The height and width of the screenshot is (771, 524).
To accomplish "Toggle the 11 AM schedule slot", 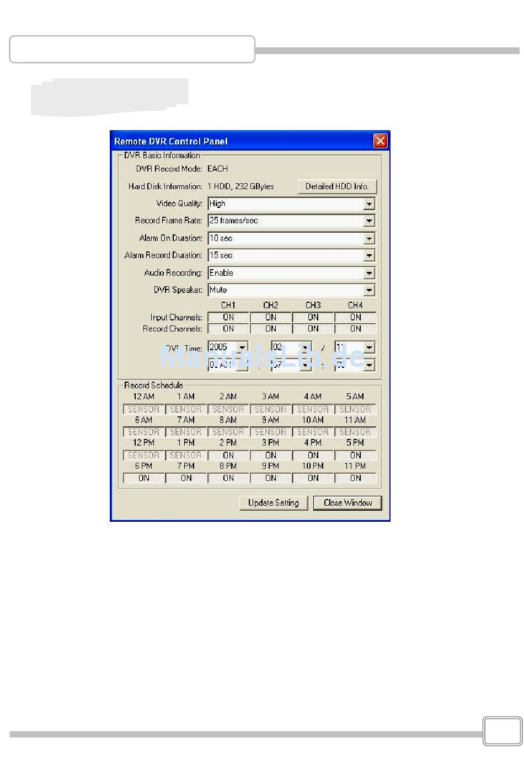I will click(356, 432).
